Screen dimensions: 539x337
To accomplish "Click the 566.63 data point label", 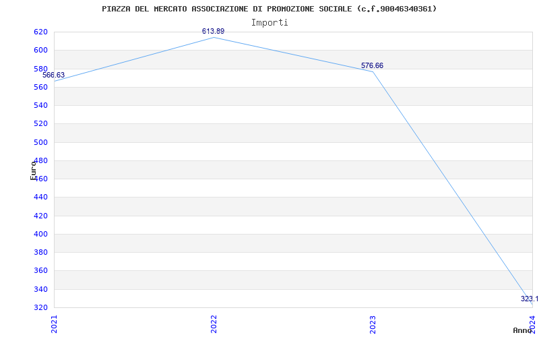I will click(54, 75).
